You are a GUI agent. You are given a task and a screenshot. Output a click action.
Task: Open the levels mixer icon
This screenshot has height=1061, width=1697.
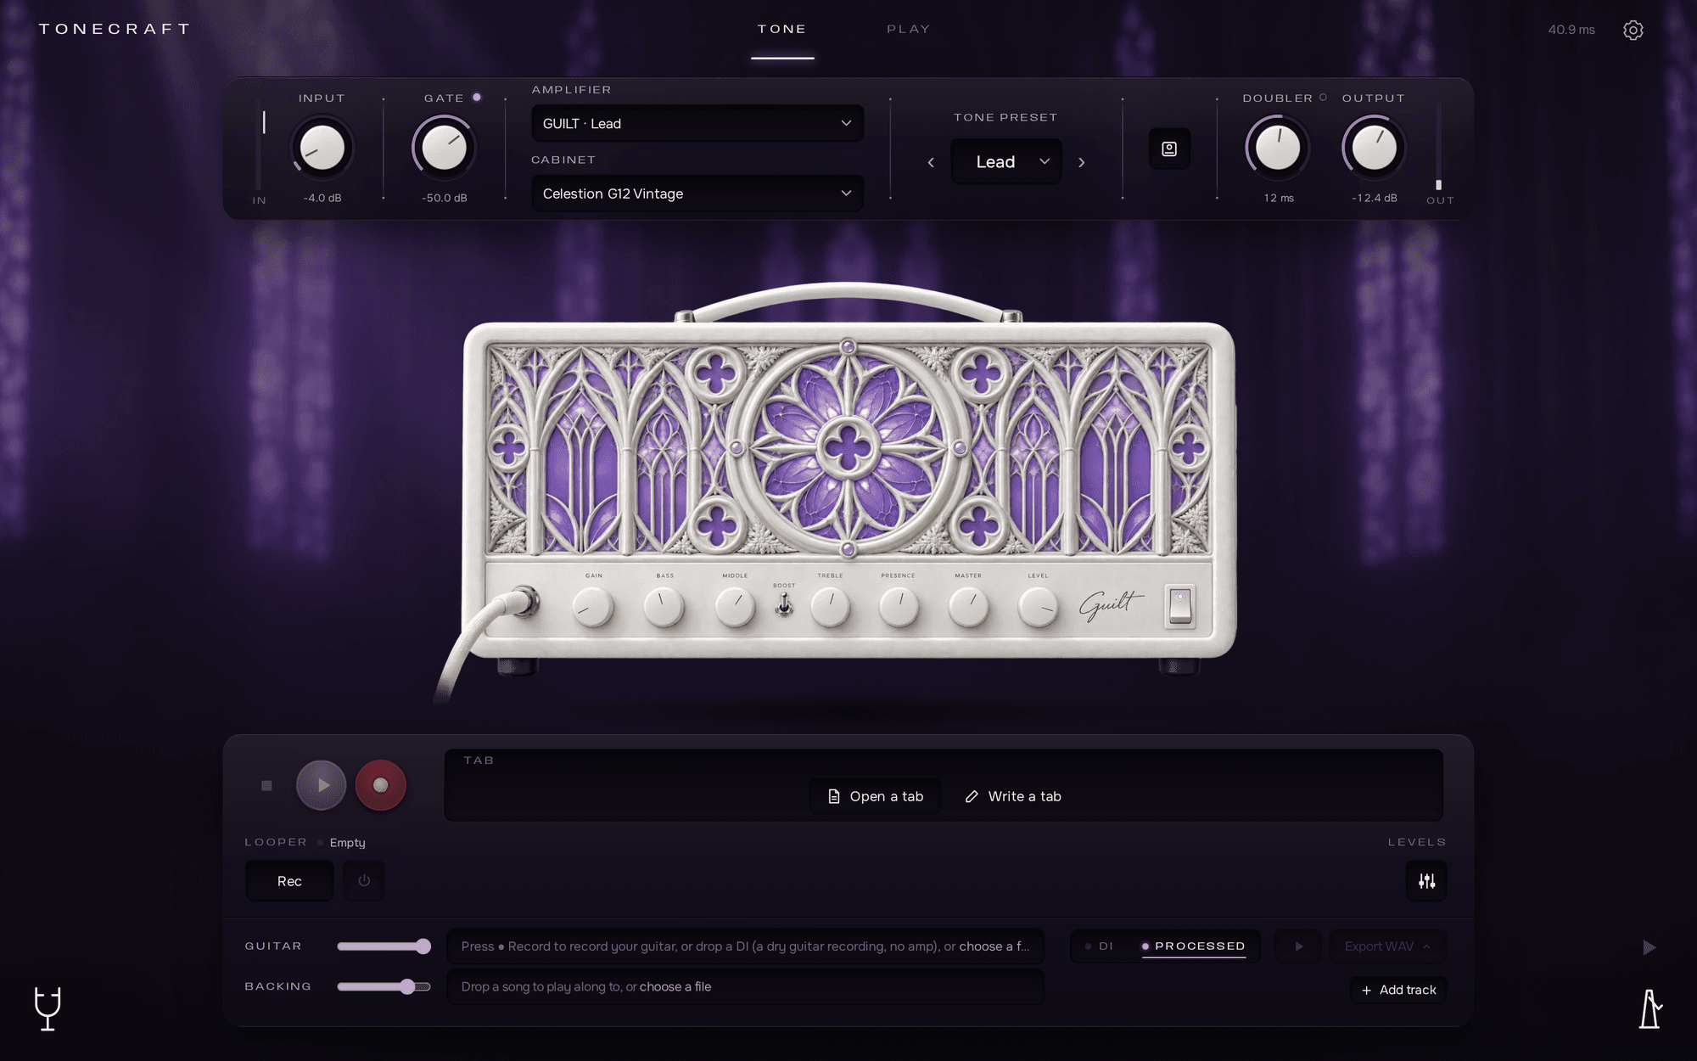(1426, 881)
